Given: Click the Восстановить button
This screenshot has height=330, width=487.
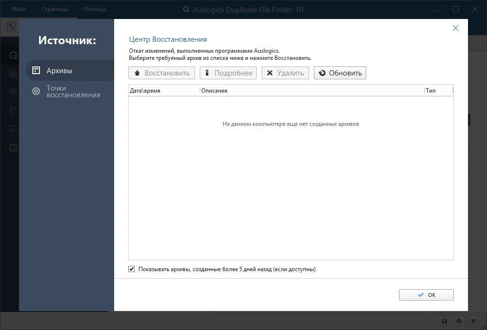Looking at the screenshot, I should (162, 73).
